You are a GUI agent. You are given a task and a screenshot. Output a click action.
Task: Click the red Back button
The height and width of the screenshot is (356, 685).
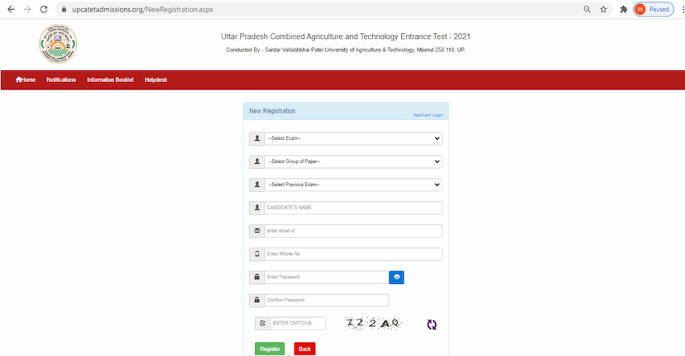pyautogui.click(x=304, y=349)
